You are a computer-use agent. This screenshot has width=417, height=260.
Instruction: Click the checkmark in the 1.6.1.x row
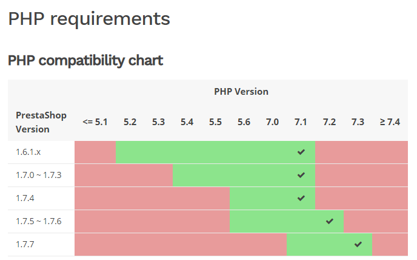click(x=301, y=152)
